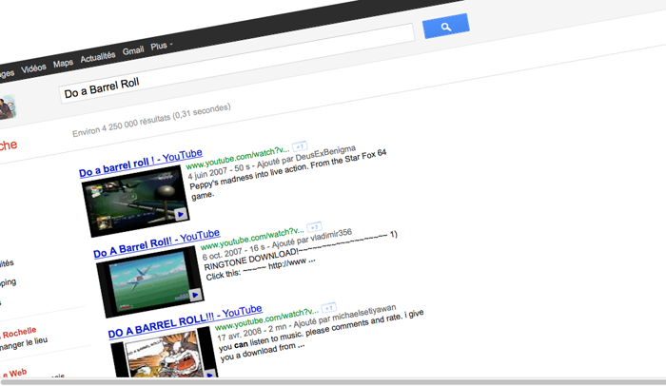The height and width of the screenshot is (386, 666).
Task: Open Vidéos in the top navigation bar
Action: pyautogui.click(x=33, y=68)
